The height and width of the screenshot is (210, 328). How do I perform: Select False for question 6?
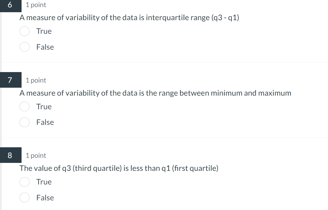tap(25, 47)
